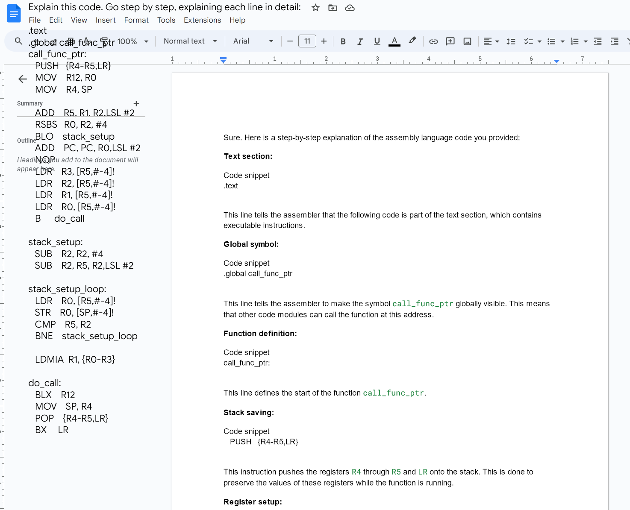630x510 pixels.
Task: Decrease the paragraph indent
Action: (x=598, y=41)
